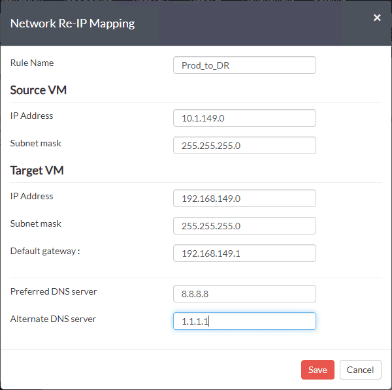This screenshot has width=392, height=390.
Task: Click the Rule Name input containing Prod_to_DR
Action: click(x=244, y=65)
